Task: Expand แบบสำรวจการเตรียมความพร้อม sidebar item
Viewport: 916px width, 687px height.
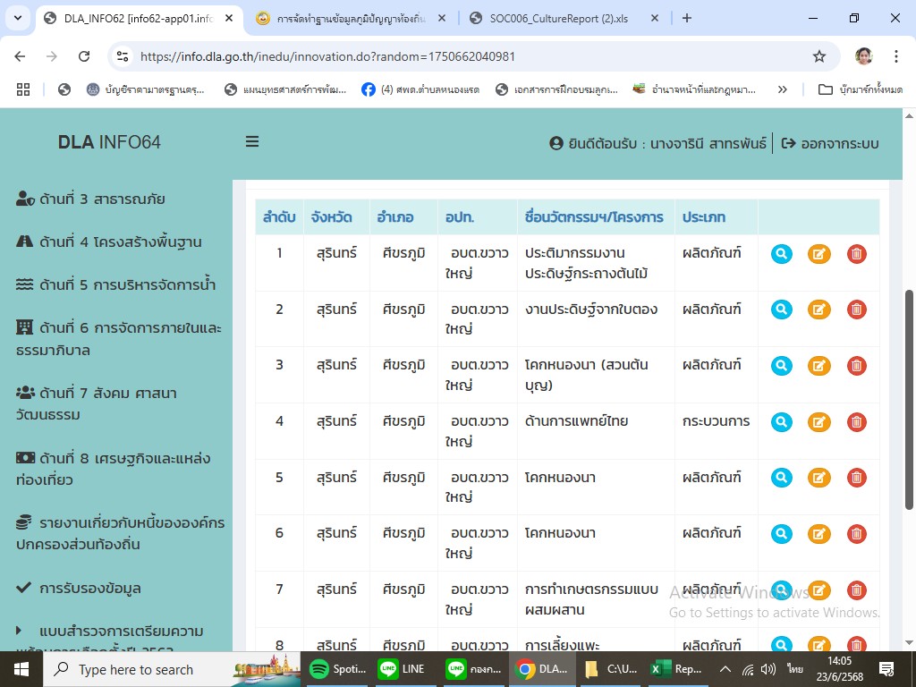Action: 109,631
